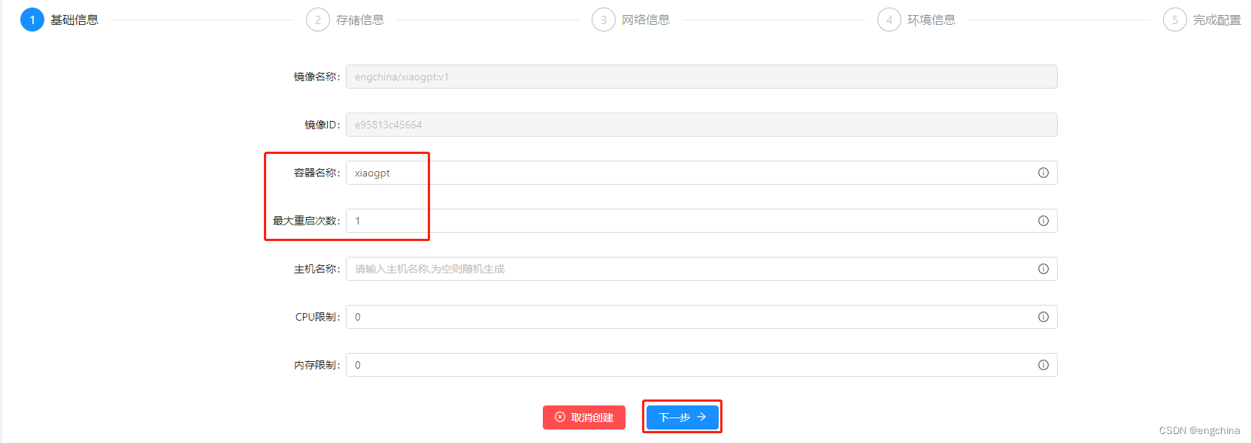Image resolution: width=1251 pixels, height=443 pixels.
Task: Go to the 环境信息 step label
Action: tap(931, 20)
